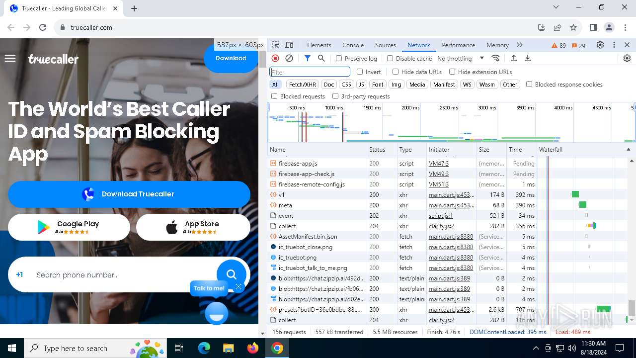Click the network request list scrollbar

tap(632, 308)
